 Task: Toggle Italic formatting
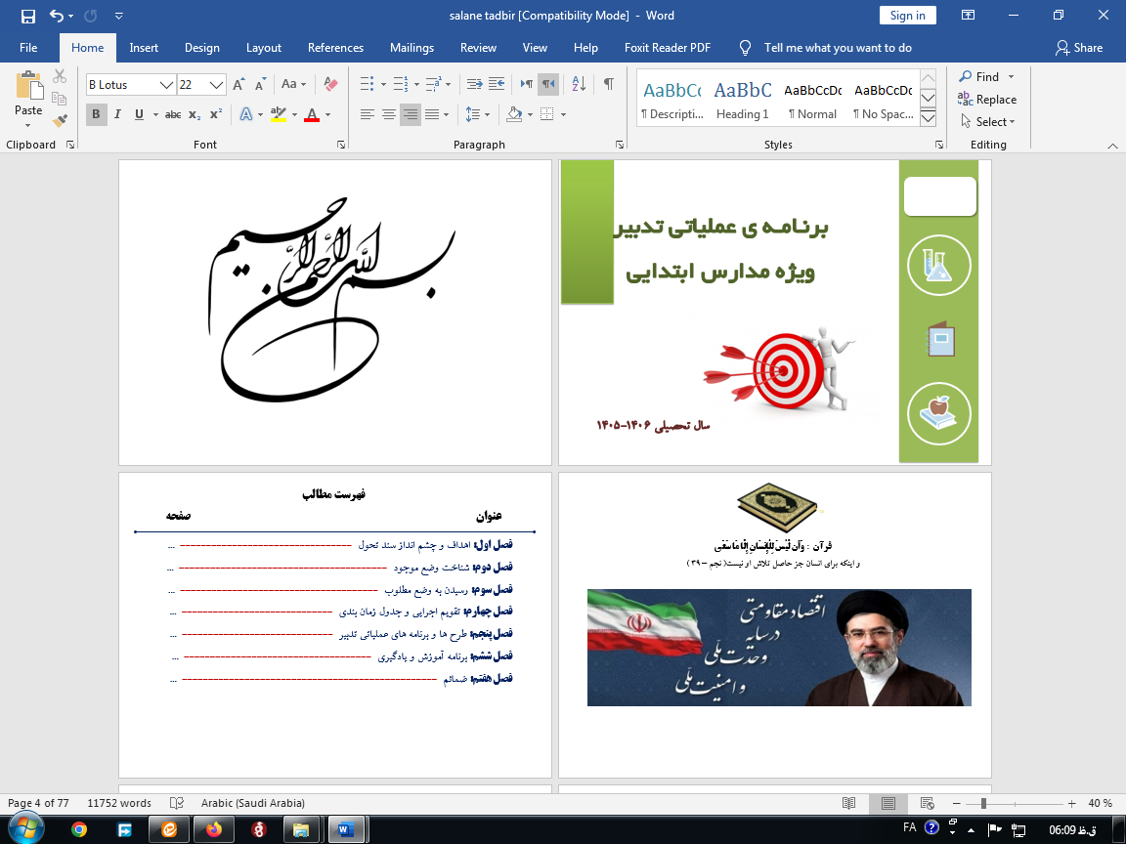(117, 114)
